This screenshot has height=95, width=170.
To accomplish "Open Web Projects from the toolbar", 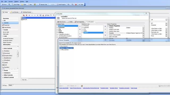I will [61, 4].
